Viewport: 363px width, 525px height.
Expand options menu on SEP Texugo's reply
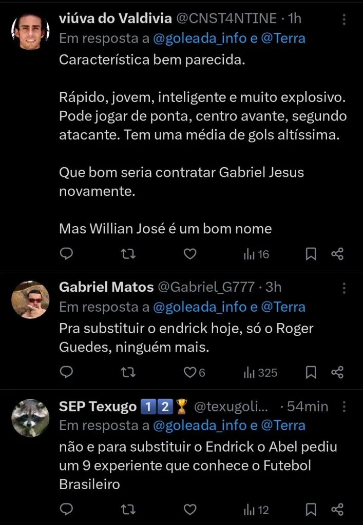click(x=344, y=406)
